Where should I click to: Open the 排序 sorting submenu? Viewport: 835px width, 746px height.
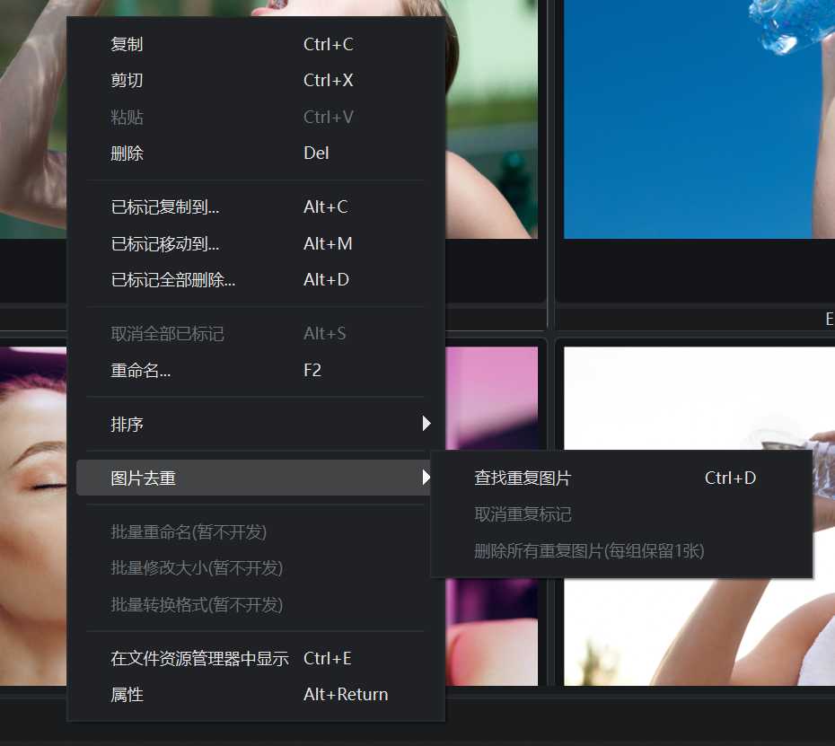click(127, 424)
